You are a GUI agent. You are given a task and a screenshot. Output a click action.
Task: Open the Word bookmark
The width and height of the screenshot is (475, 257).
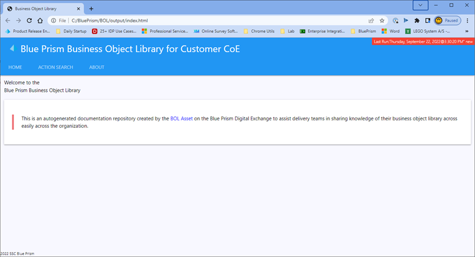coord(391,31)
